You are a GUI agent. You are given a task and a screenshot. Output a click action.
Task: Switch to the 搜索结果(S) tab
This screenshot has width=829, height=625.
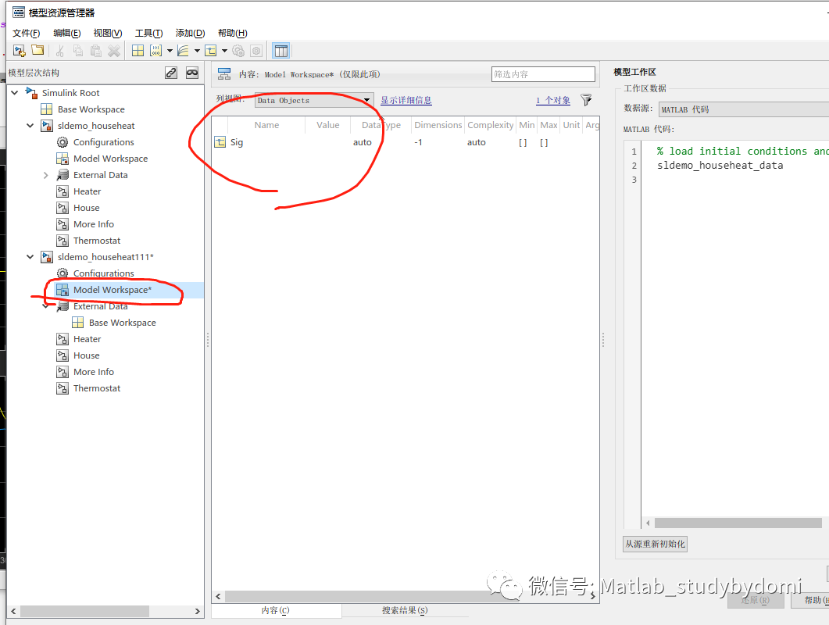pos(405,610)
